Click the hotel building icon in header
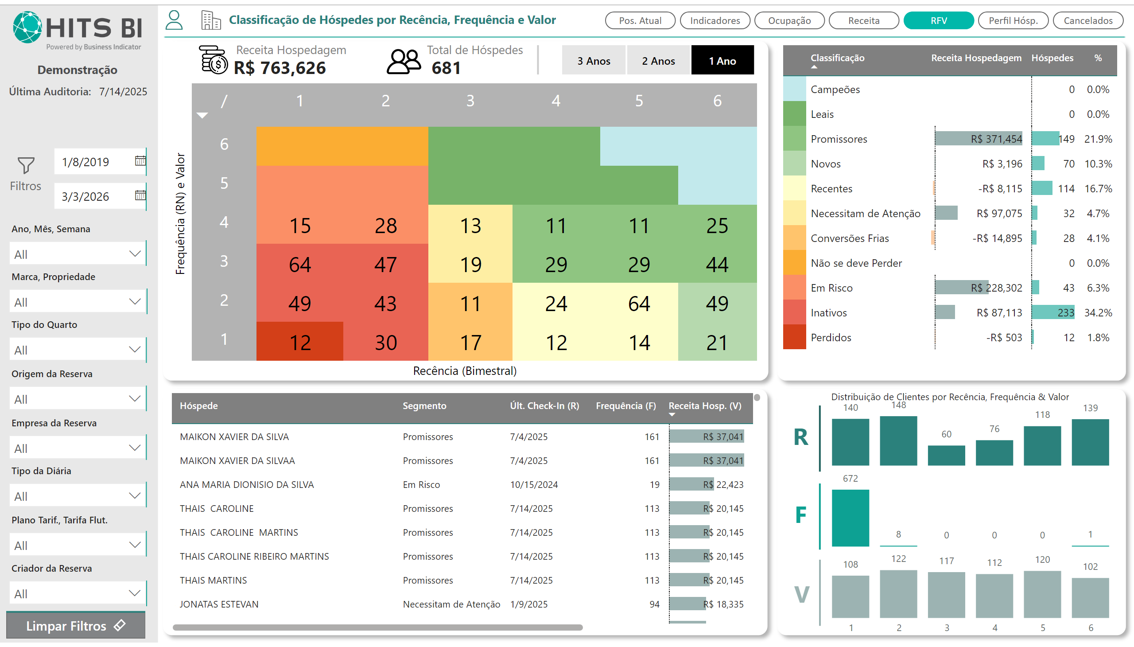 click(x=210, y=20)
